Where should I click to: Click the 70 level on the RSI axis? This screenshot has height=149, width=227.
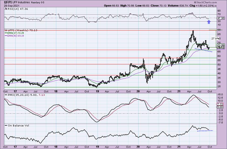coord(219,14)
